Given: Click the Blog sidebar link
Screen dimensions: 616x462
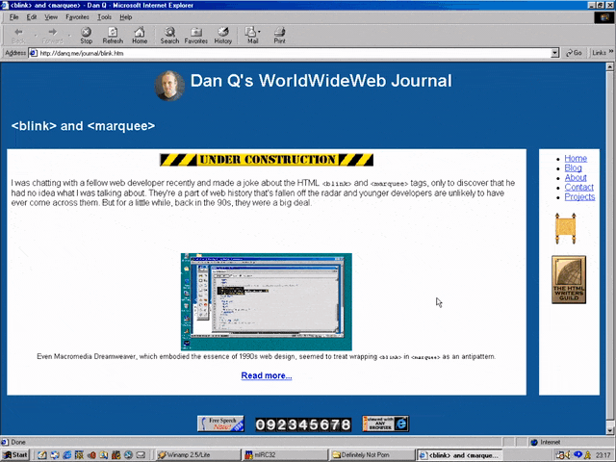Looking at the screenshot, I should (573, 168).
